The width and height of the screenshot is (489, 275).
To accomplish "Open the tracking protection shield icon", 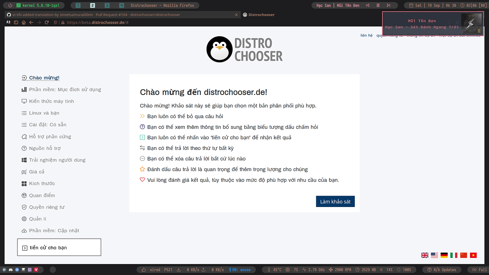I will [56, 22].
